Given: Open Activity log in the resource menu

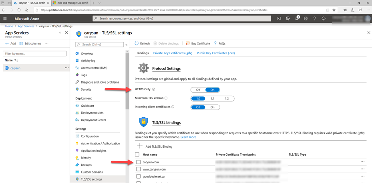Looking at the screenshot, I should [88, 61].
